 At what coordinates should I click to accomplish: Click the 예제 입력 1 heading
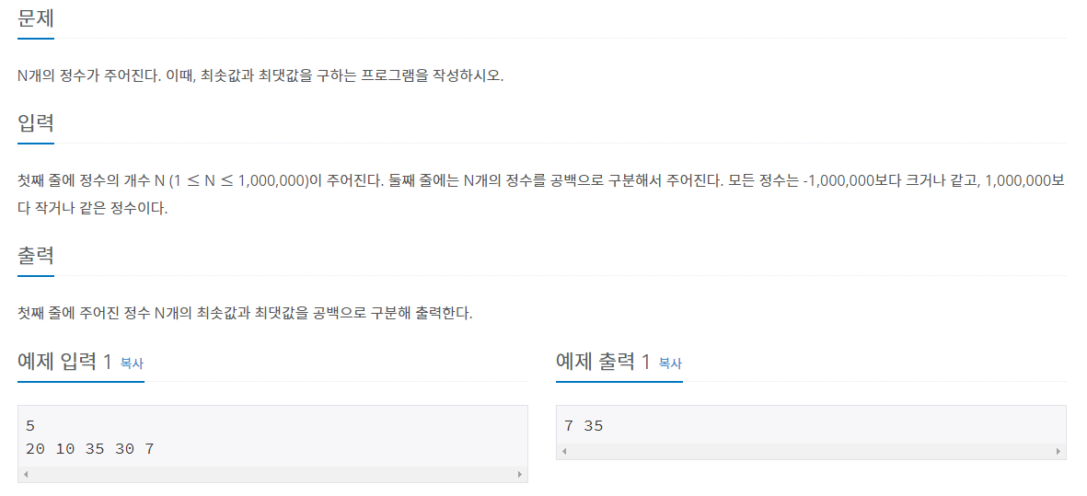[64, 362]
